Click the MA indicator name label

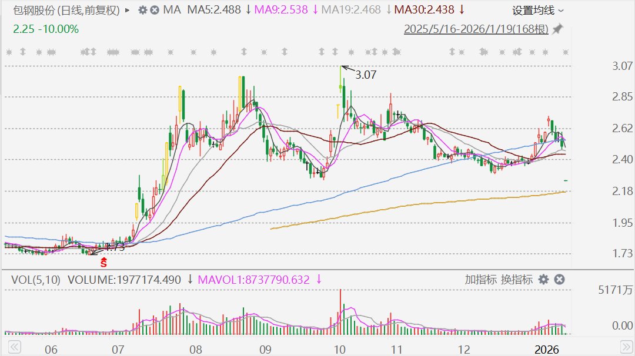tap(172, 10)
